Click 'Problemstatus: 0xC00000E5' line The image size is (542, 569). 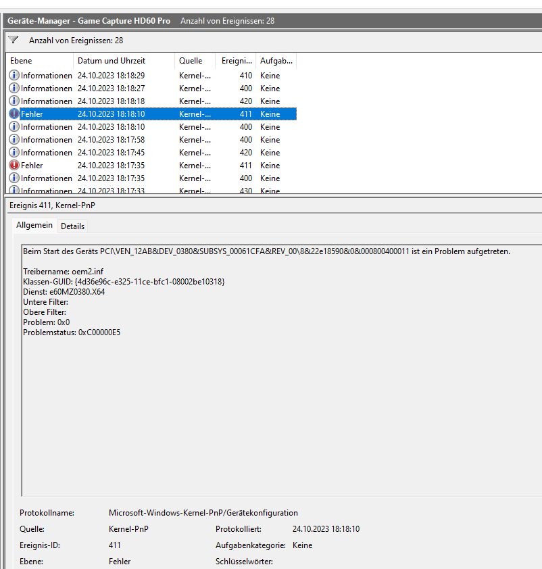pos(72,332)
